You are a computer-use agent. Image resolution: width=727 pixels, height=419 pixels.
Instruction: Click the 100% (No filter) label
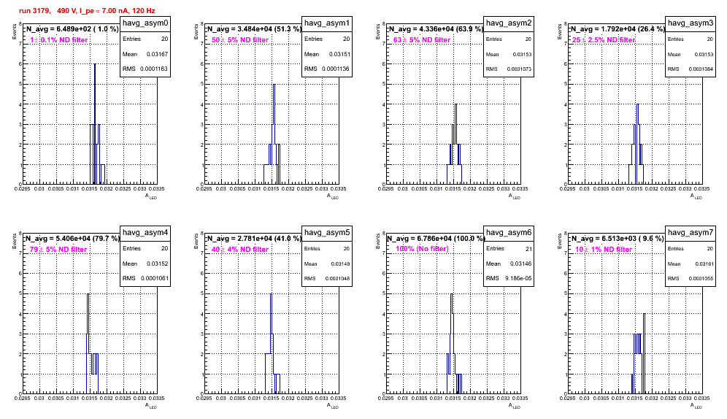(x=423, y=249)
